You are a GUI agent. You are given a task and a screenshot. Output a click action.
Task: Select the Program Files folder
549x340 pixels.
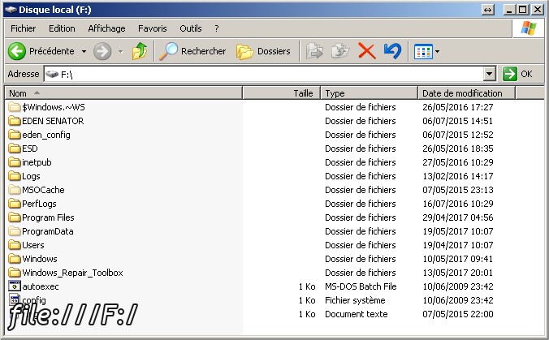[x=48, y=217]
